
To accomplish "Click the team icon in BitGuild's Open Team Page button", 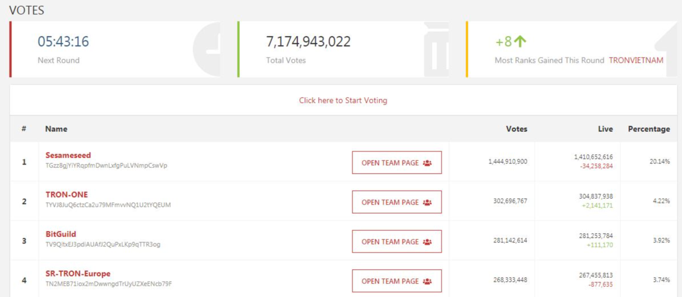I will pos(427,242).
